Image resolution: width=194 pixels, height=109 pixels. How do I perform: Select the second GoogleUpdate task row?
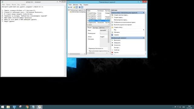coord(99,19)
